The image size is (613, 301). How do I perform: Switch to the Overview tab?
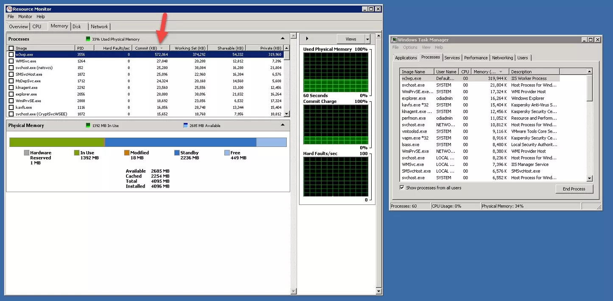18,26
